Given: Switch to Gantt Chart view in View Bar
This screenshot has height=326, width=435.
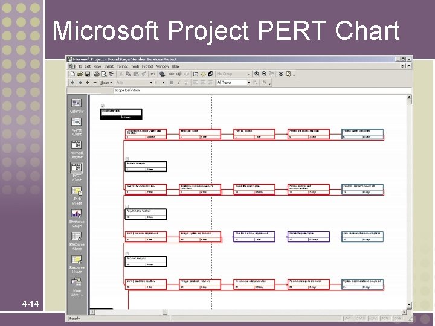Looking at the screenshot, I should coord(77,127).
